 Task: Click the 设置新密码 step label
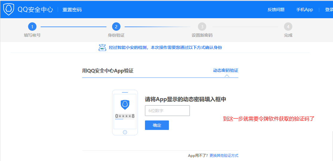tap(202, 35)
